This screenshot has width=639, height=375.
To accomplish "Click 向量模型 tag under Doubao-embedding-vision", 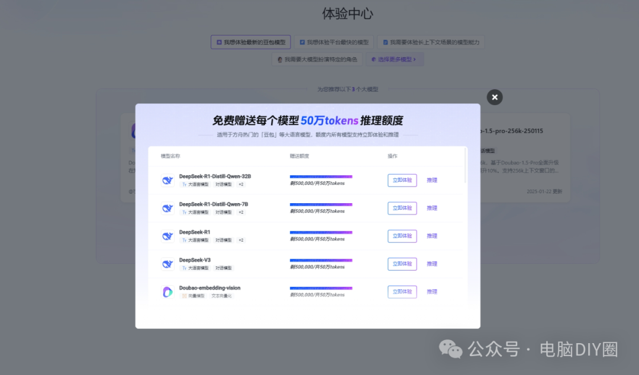I will click(193, 296).
